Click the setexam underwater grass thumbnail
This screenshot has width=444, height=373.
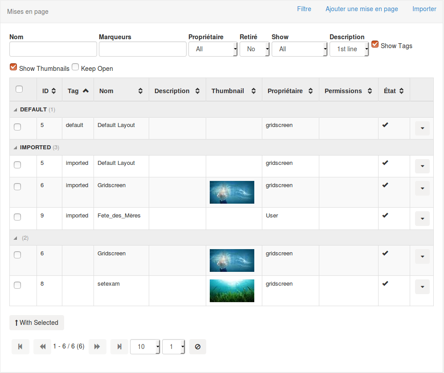232,291
